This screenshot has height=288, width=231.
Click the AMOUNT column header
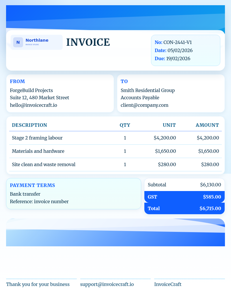207,125
